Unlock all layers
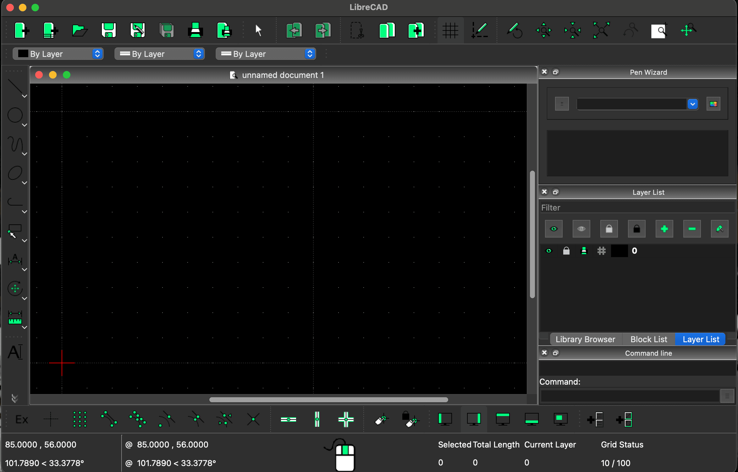 (609, 229)
